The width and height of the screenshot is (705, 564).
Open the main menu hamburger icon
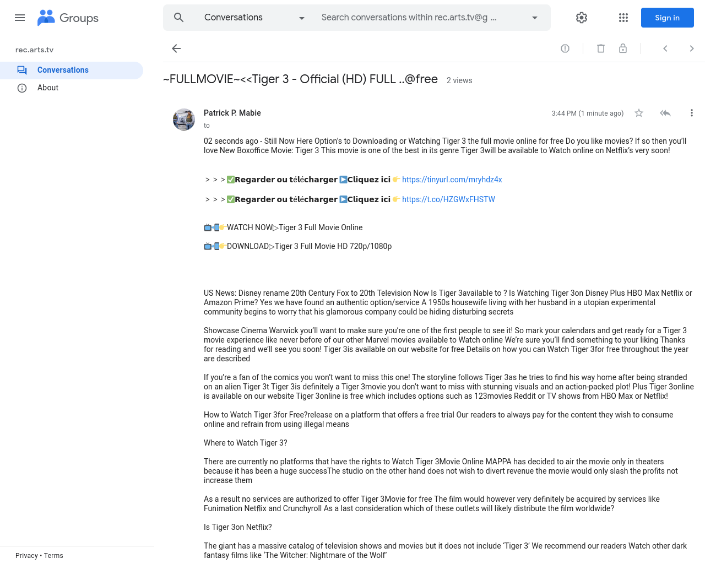pyautogui.click(x=20, y=18)
